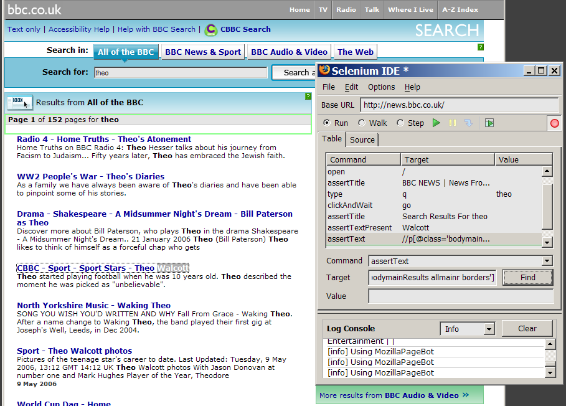Click the green help icon beside search tabs
This screenshot has height=406, width=566.
(481, 47)
